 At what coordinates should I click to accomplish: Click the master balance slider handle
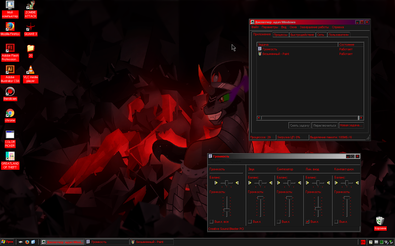227,183
